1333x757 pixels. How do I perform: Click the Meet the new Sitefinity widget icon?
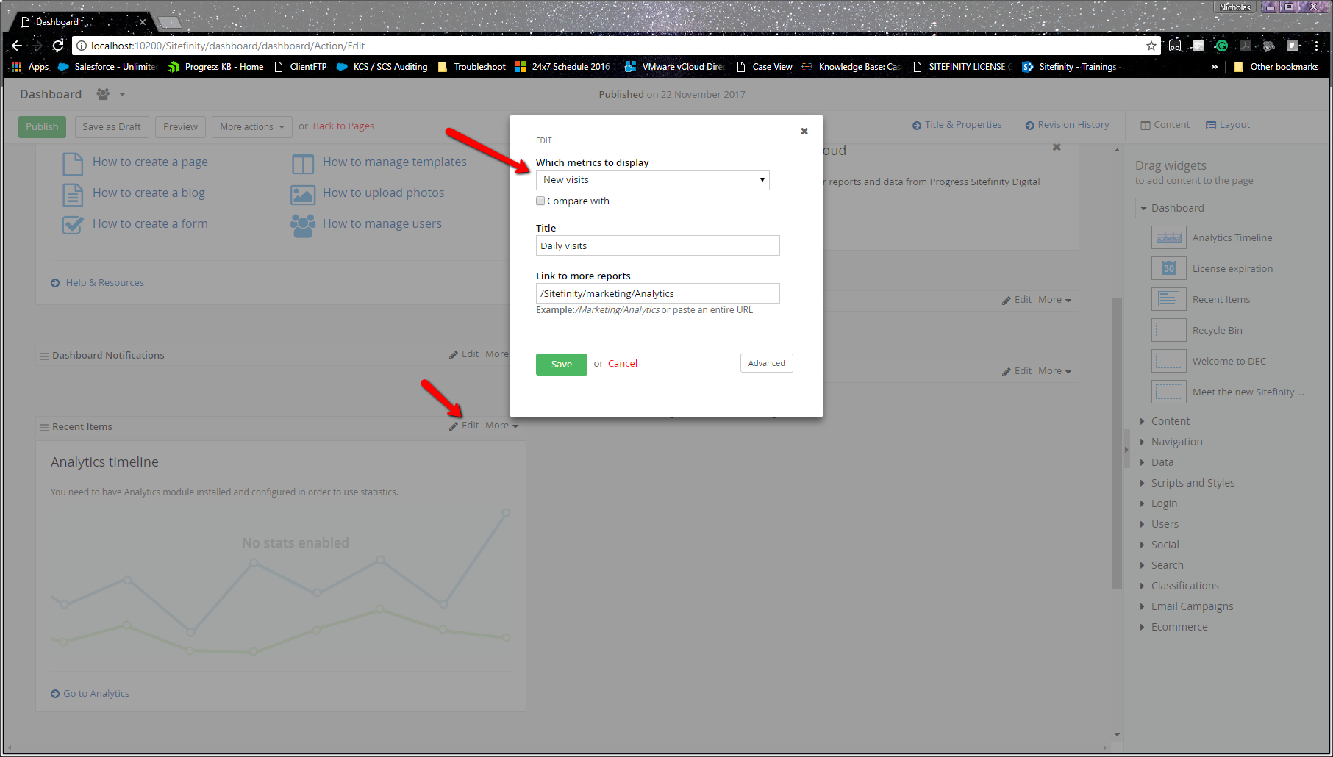tap(1169, 392)
